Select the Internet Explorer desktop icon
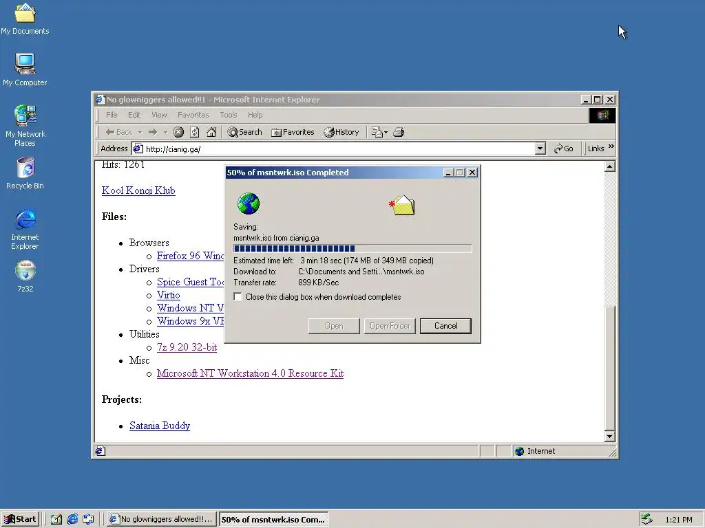The width and height of the screenshot is (705, 528). pos(25,230)
